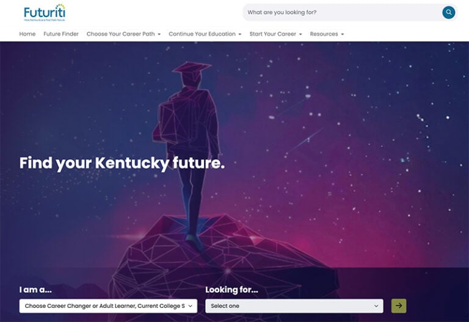This screenshot has height=322, width=469.
Task: Click the Choose Your Career Path caret
Action: click(x=159, y=34)
